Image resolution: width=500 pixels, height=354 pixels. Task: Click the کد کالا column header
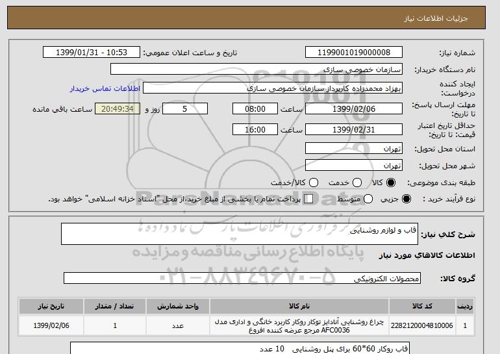click(422, 306)
